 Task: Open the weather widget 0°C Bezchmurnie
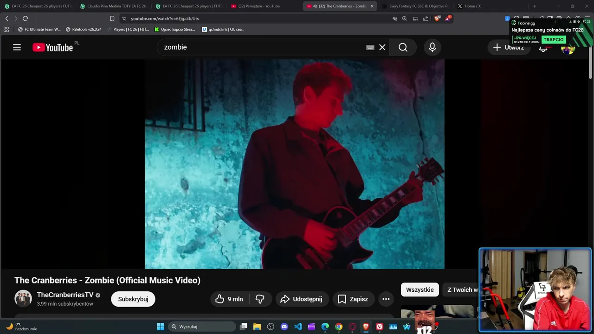pos(21,327)
